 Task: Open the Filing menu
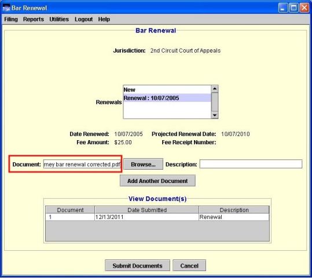tap(11, 19)
